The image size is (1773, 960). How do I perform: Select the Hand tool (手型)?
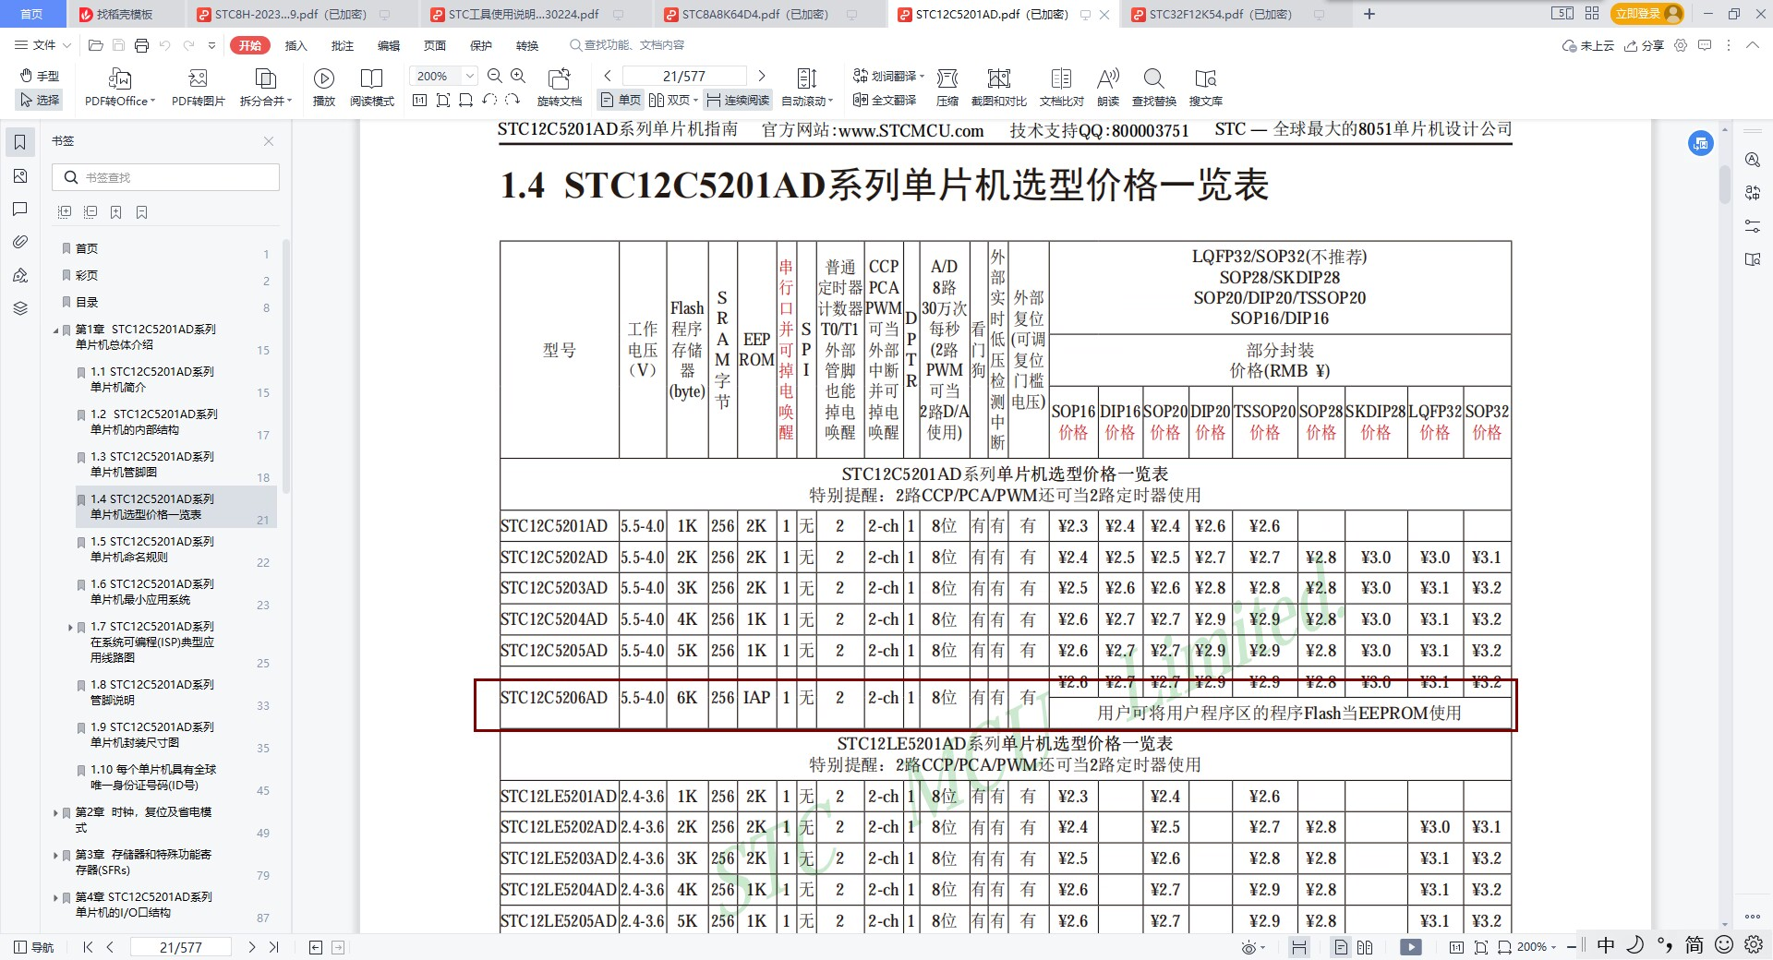click(x=40, y=76)
